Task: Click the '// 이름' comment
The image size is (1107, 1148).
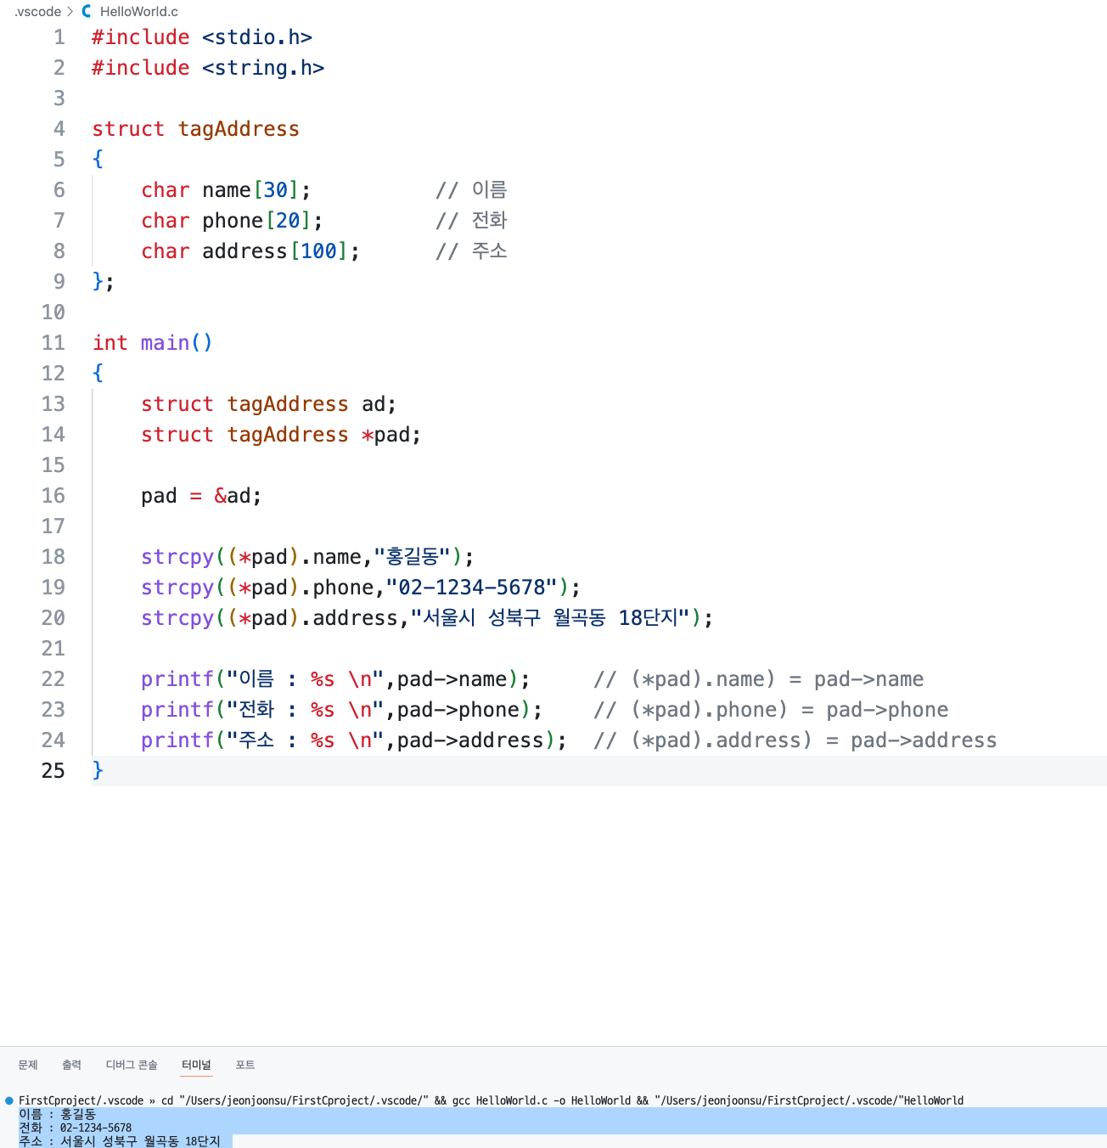Action: (x=471, y=190)
